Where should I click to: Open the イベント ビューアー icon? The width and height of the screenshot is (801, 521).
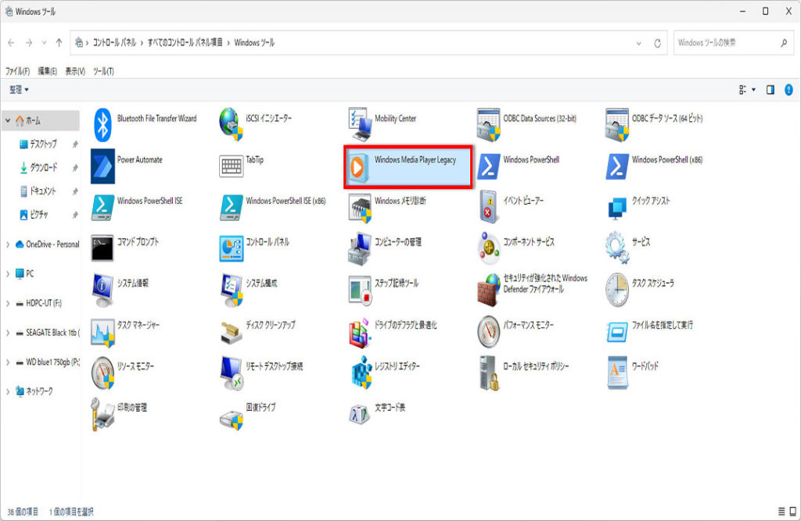[489, 207]
